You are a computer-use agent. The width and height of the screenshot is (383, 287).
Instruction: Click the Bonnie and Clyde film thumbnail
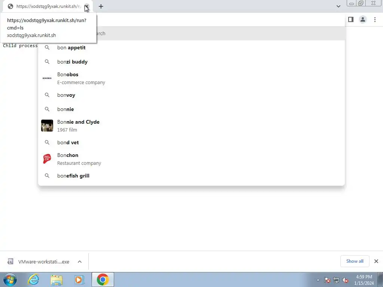[47, 126]
